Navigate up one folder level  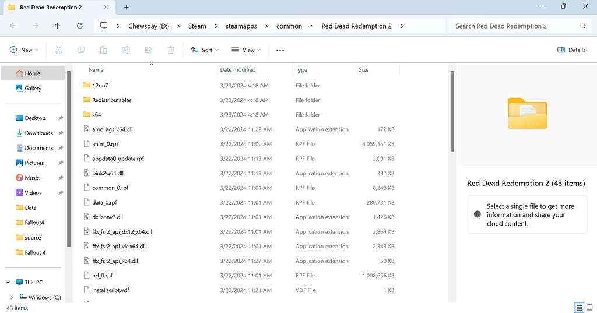pyautogui.click(x=57, y=26)
